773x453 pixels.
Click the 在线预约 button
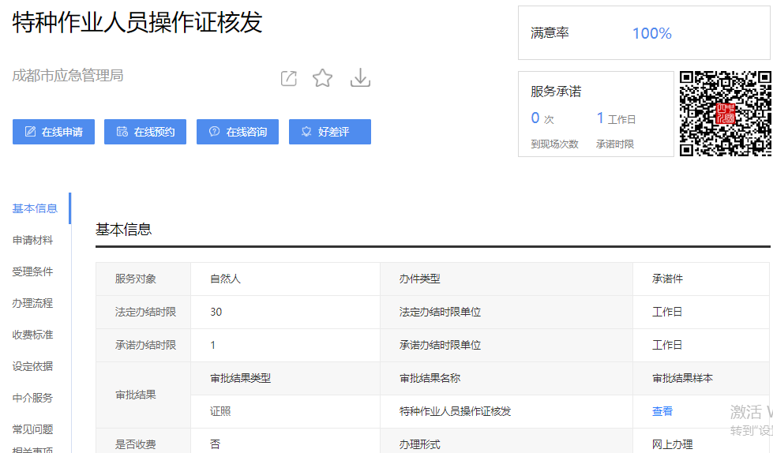click(x=145, y=132)
